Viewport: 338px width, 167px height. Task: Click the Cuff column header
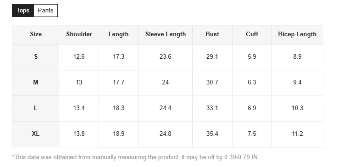tap(252, 34)
